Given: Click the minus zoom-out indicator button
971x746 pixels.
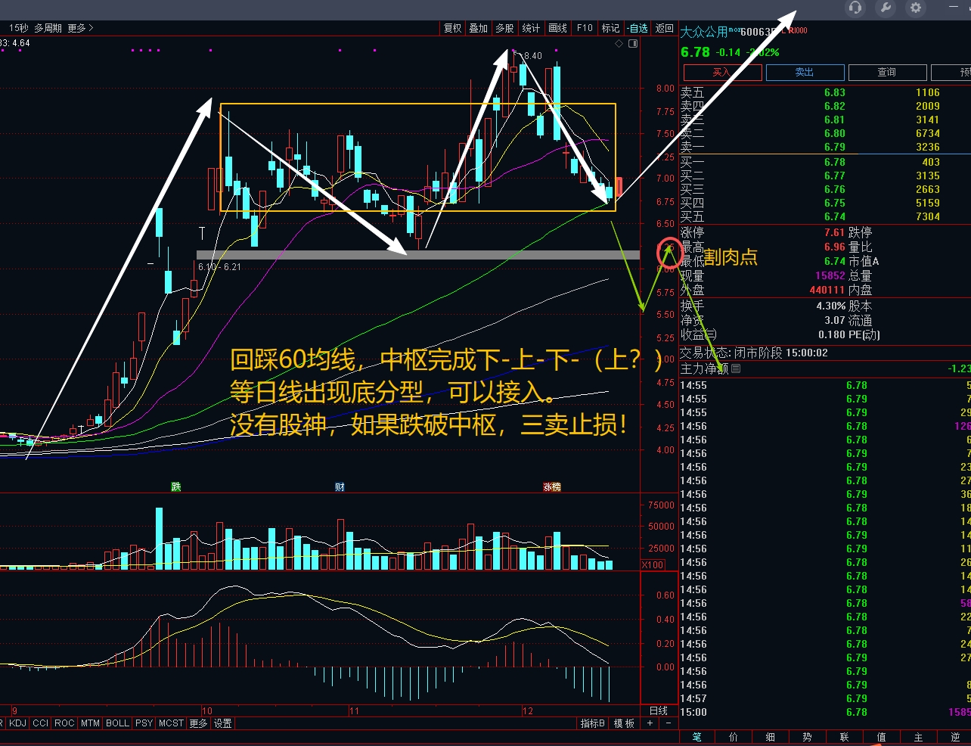Looking at the screenshot, I should click(668, 723).
